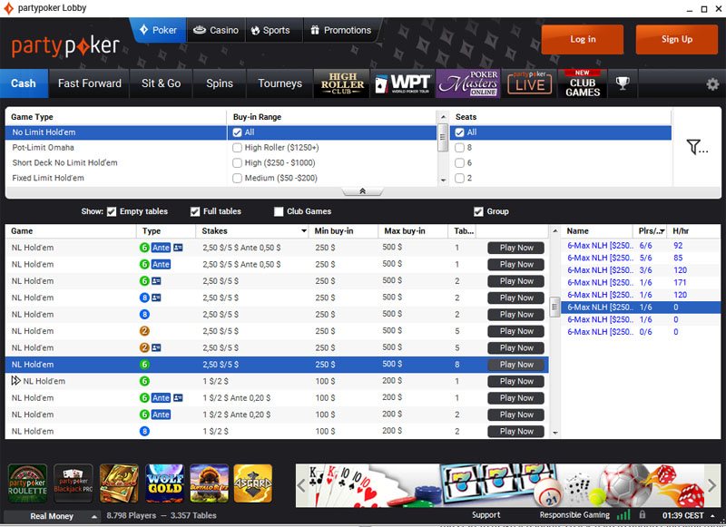Click the Sign Up button
Screen dimensions: 726x527
click(677, 39)
